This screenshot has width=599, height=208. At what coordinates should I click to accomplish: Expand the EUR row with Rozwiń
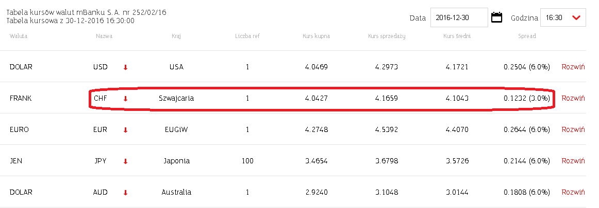(x=573, y=129)
